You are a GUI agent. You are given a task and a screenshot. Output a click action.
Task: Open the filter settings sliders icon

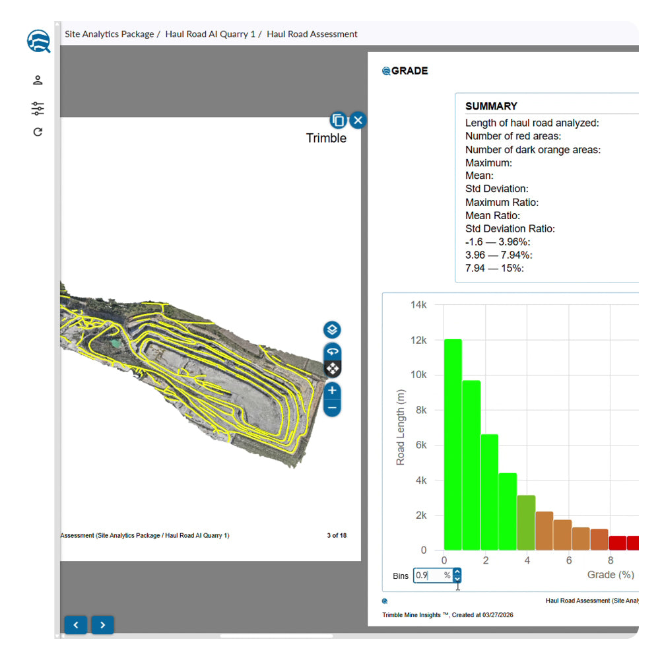click(38, 108)
